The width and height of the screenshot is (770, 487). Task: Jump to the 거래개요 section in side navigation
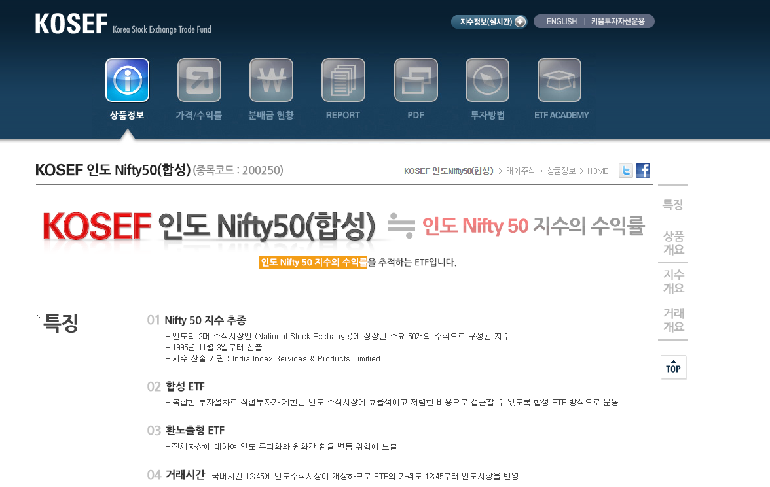673,320
